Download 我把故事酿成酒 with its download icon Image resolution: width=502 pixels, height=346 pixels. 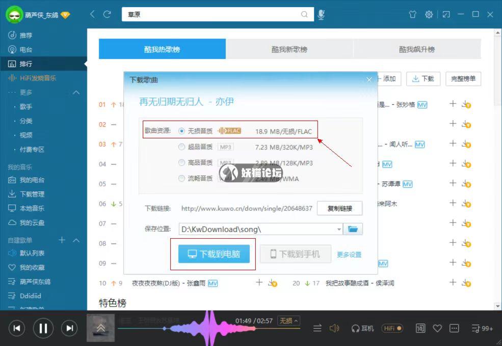[466, 283]
